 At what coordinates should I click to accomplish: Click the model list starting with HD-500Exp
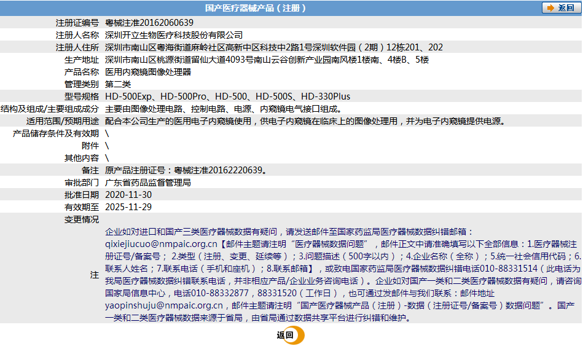pyautogui.click(x=227, y=96)
